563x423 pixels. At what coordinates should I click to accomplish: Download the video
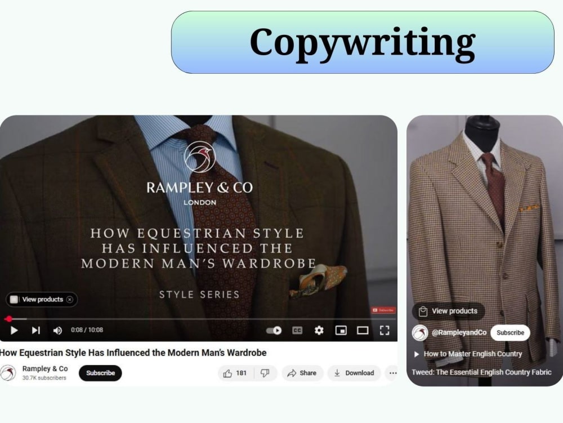pyautogui.click(x=354, y=373)
